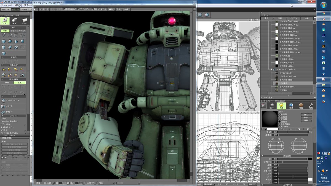
Task: Collapse the 移動/複製 section
Action: pos(2,79)
